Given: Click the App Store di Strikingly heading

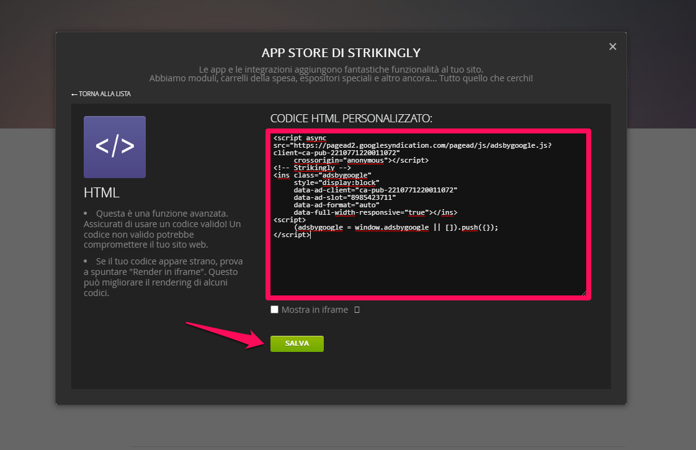Looking at the screenshot, I should coord(341,53).
